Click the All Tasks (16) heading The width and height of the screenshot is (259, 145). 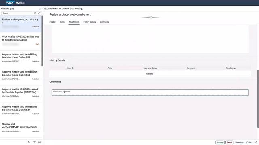pyautogui.click(x=7, y=8)
